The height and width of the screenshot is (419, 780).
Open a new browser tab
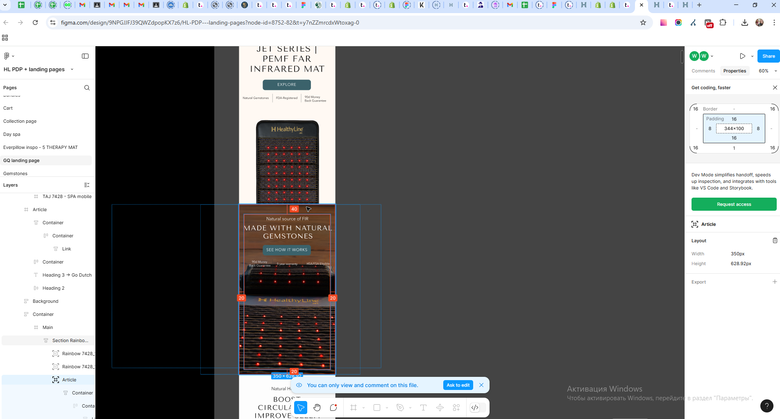[699, 5]
